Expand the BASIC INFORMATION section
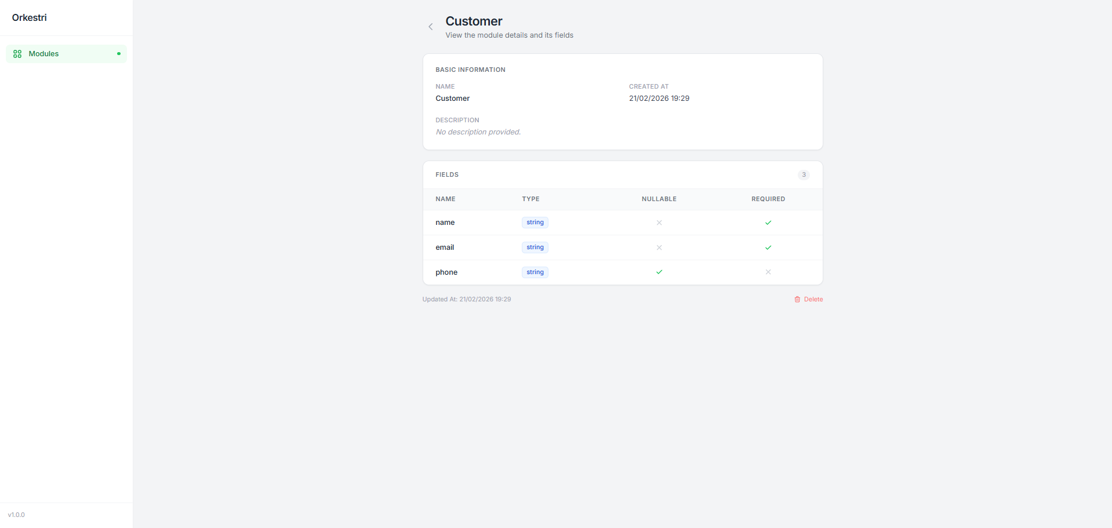The height and width of the screenshot is (528, 1112). click(470, 70)
